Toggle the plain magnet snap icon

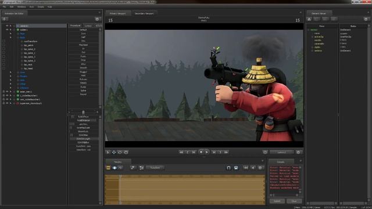click(228, 168)
